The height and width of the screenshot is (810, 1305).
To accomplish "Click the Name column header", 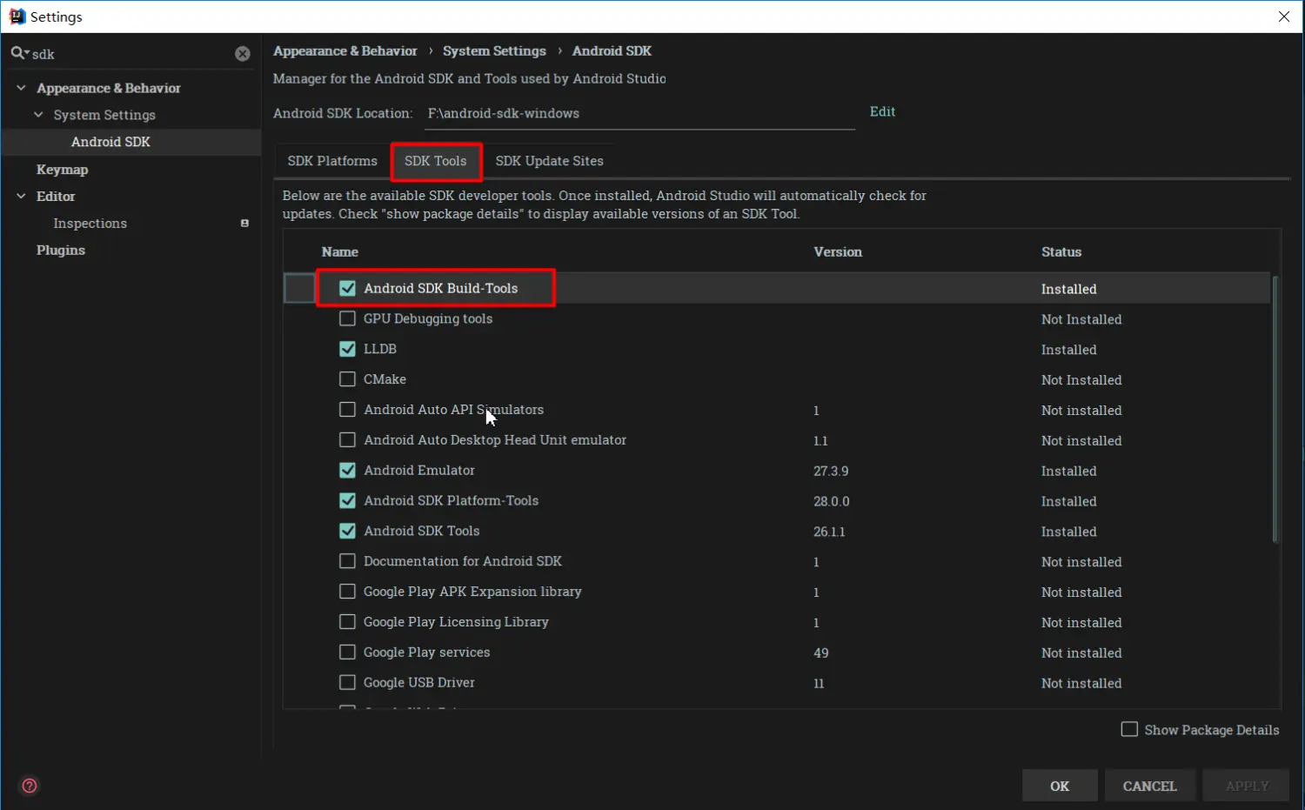I will 339,252.
